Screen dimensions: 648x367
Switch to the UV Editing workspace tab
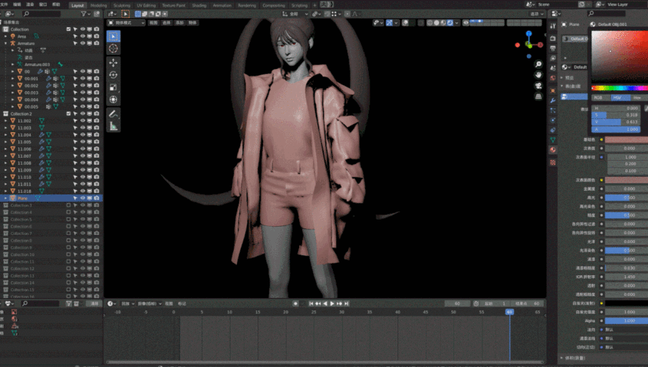(x=146, y=5)
